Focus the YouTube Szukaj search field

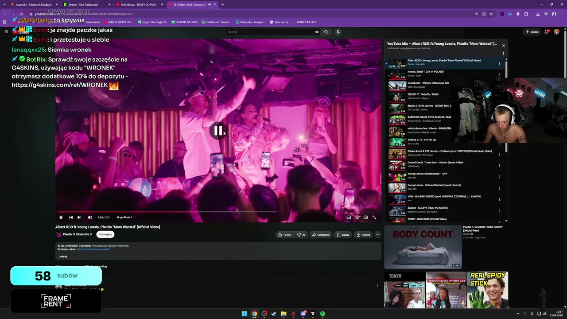(271, 32)
